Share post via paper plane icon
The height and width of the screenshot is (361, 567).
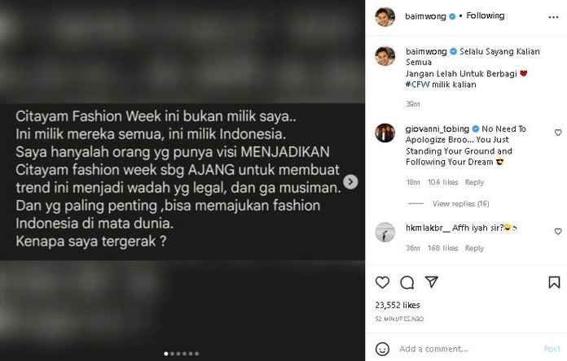point(432,282)
